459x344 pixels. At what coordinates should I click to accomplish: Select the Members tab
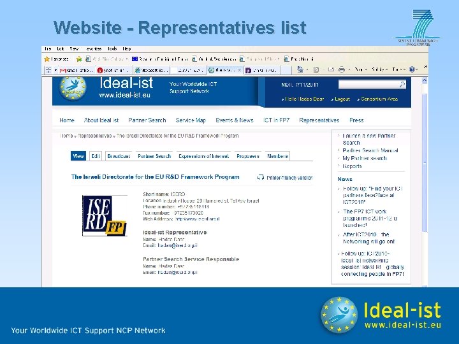pos(277,156)
